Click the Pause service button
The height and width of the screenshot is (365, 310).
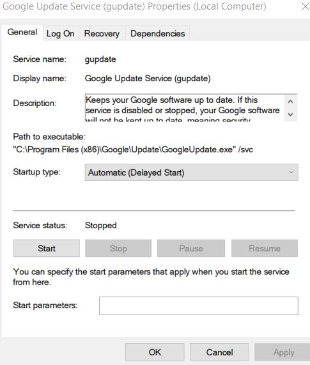(x=191, y=249)
